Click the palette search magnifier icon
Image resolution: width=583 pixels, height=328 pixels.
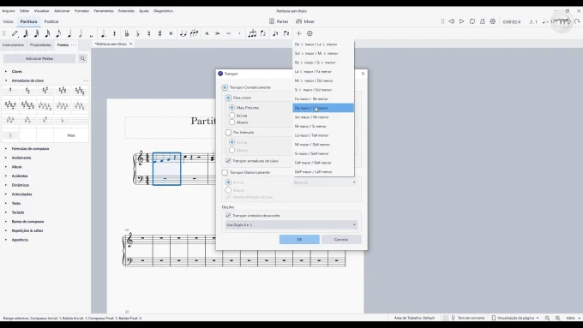(x=82, y=59)
